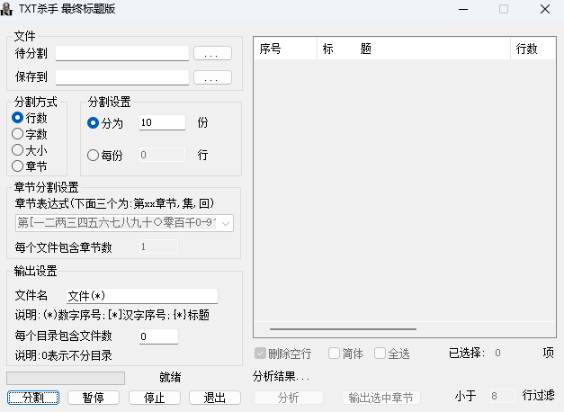Click the 停止 button
564x412 pixels.
coord(155,398)
